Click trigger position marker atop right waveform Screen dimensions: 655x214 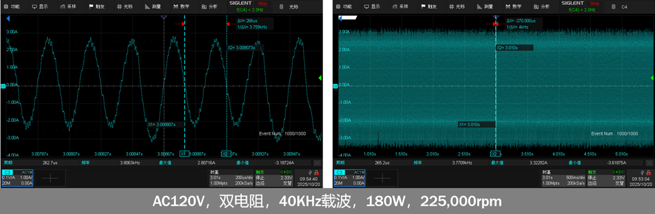pyautogui.click(x=496, y=17)
